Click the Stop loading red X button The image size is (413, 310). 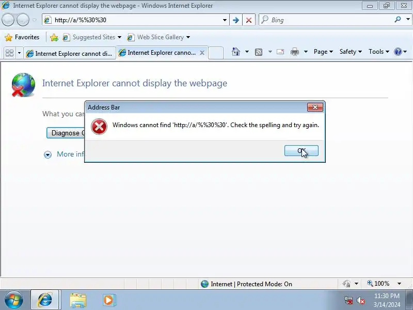[x=249, y=20]
